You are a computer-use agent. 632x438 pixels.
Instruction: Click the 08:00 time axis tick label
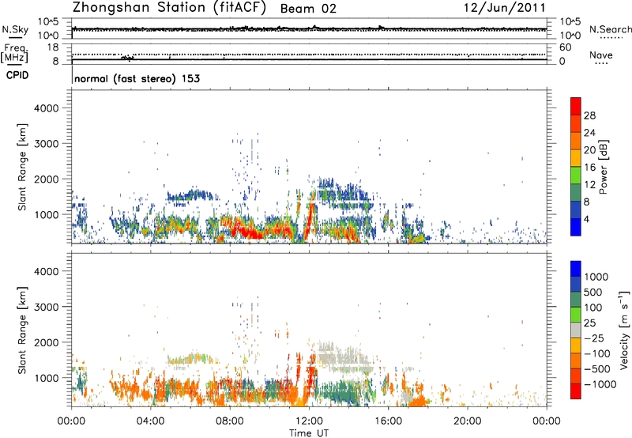point(230,421)
